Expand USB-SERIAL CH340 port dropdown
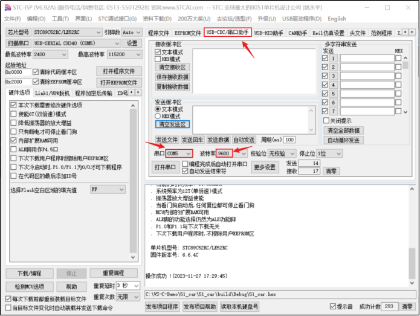 tap(117, 43)
